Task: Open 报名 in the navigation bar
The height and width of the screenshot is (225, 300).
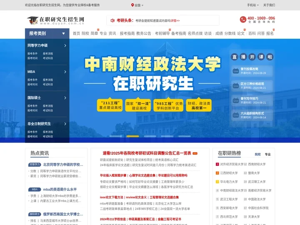Action: (270, 33)
